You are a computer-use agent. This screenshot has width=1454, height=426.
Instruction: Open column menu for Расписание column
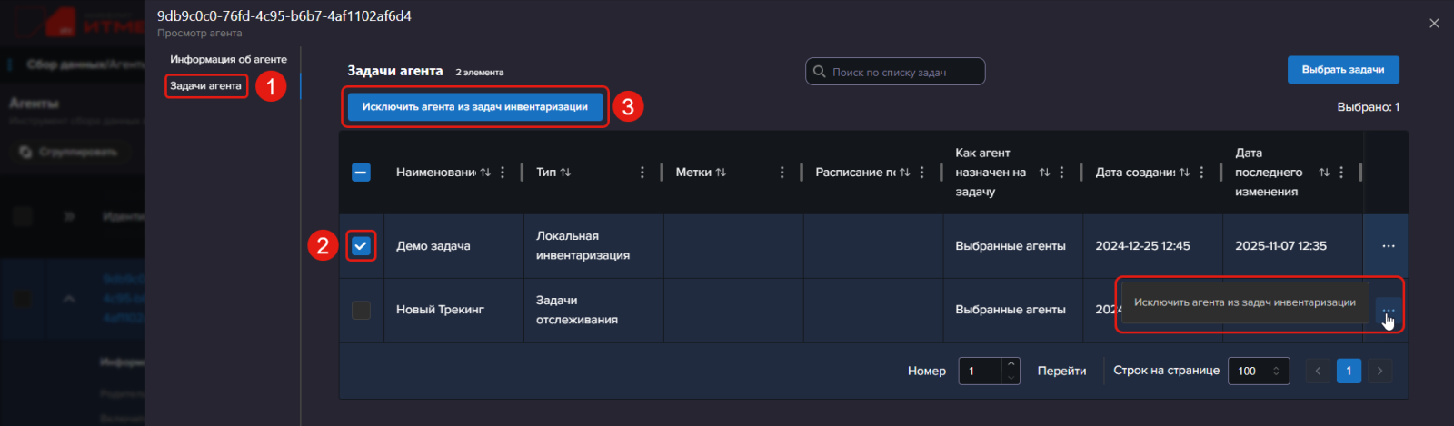(x=921, y=173)
